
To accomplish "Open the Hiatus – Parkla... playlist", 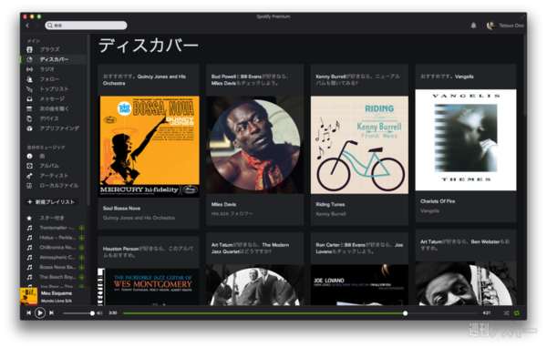I will click(57, 238).
